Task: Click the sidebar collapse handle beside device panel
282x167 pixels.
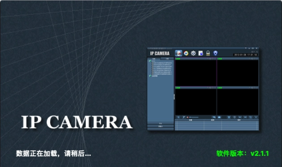Action: (x=174, y=97)
